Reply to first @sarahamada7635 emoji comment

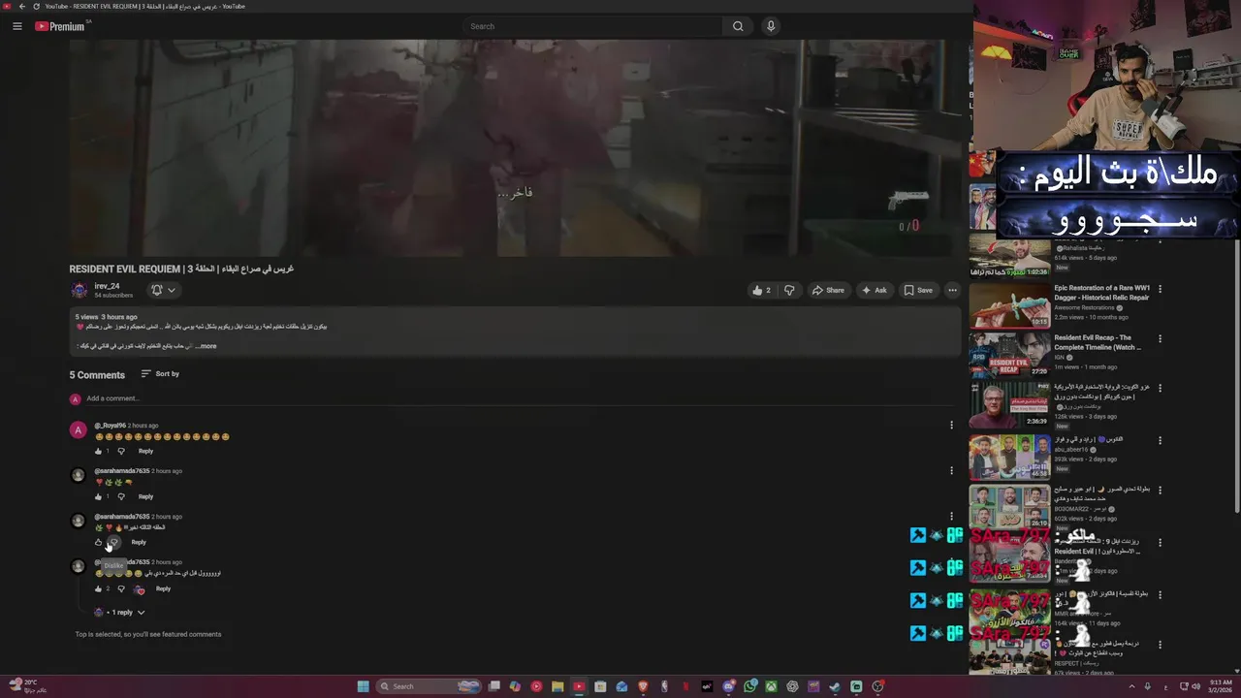click(145, 496)
